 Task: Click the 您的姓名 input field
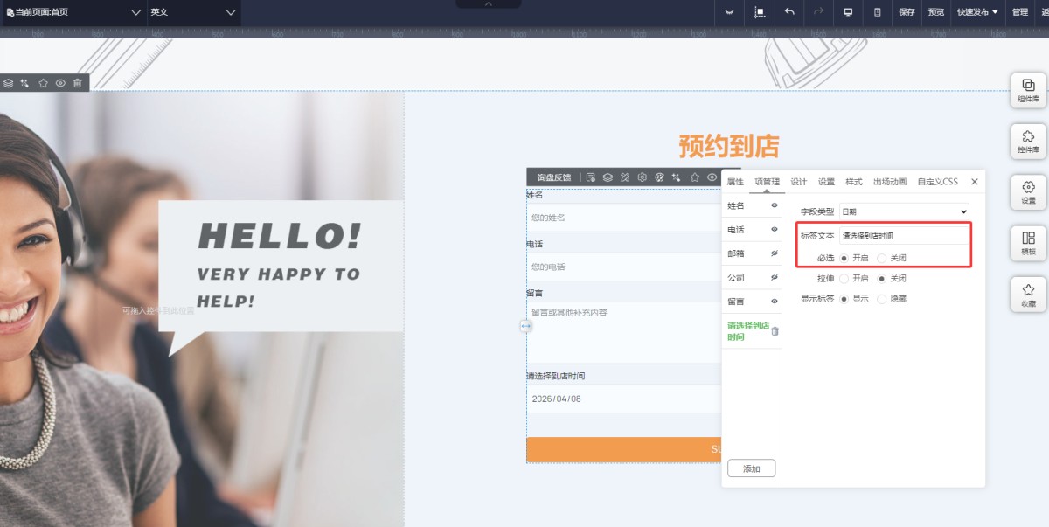624,217
